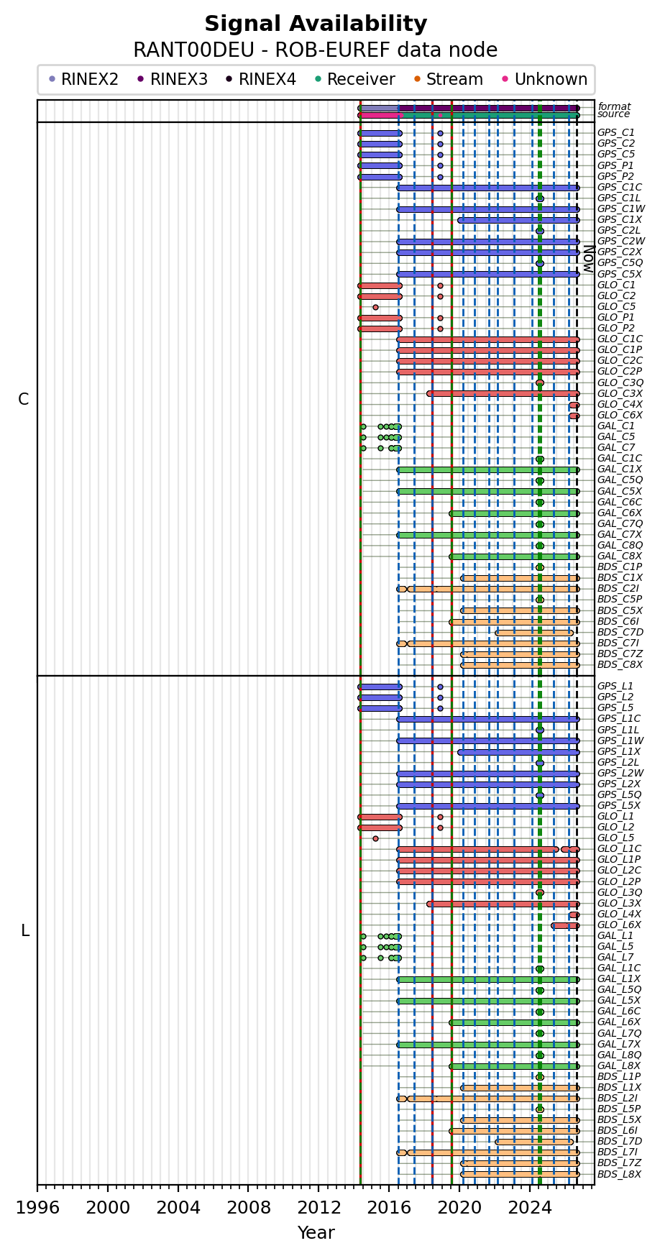
Task: Click the BDS_L7D row label
Action: point(620,1142)
